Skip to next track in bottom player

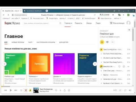(x=16, y=90)
